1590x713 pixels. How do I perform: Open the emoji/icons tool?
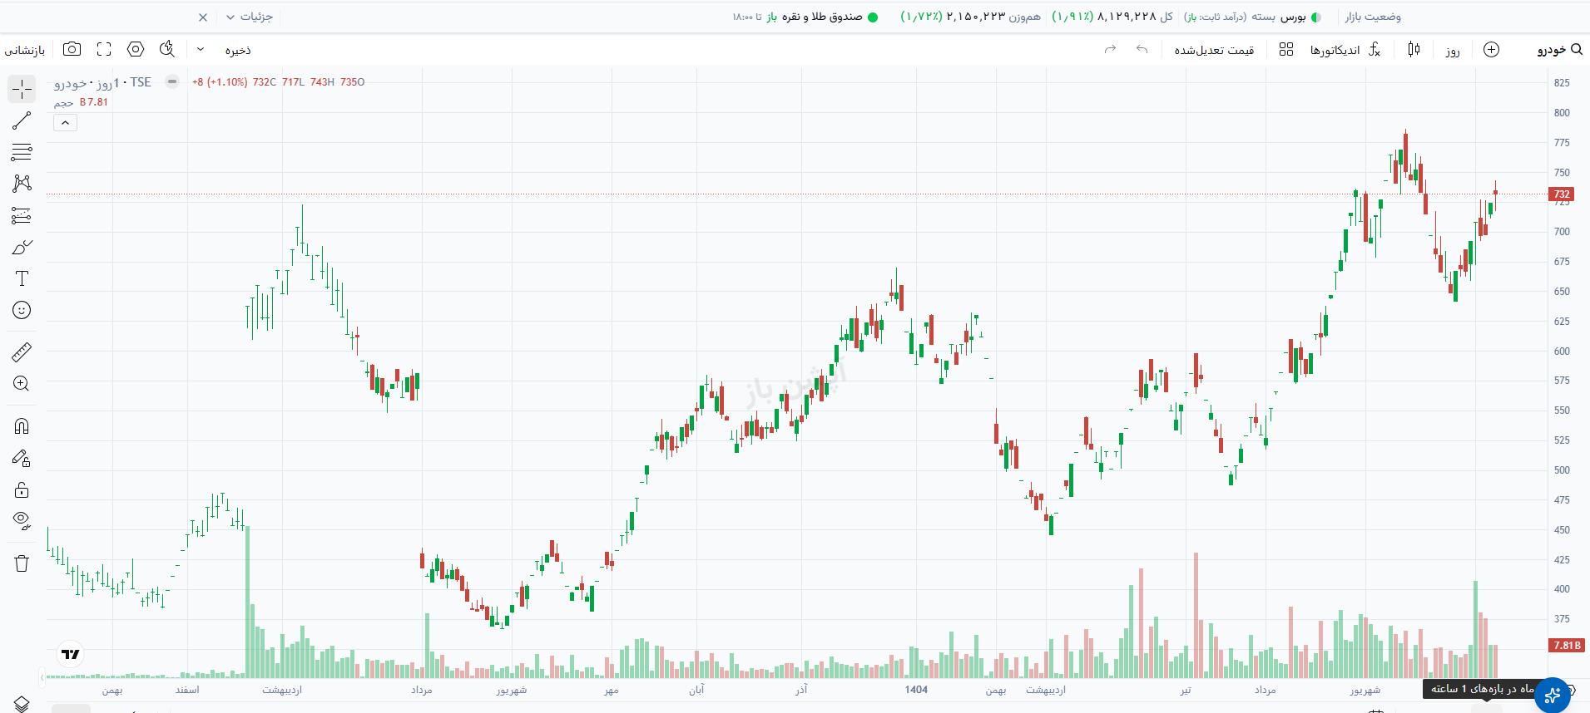pos(22,310)
